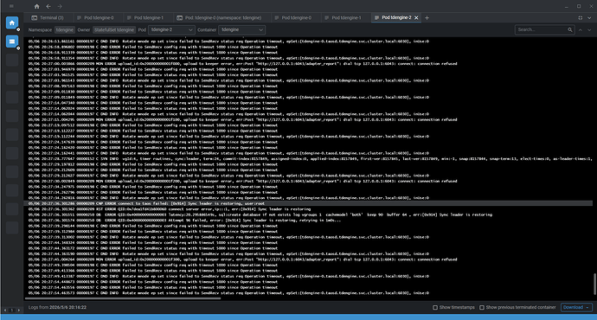Open the hamburger application menu
The width and height of the screenshot is (597, 320).
[11, 6]
